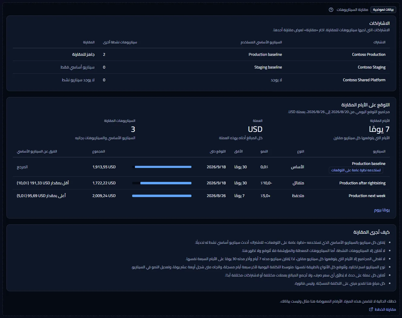
Task: Click the total 2,009,24 USD
Action: click(104, 196)
